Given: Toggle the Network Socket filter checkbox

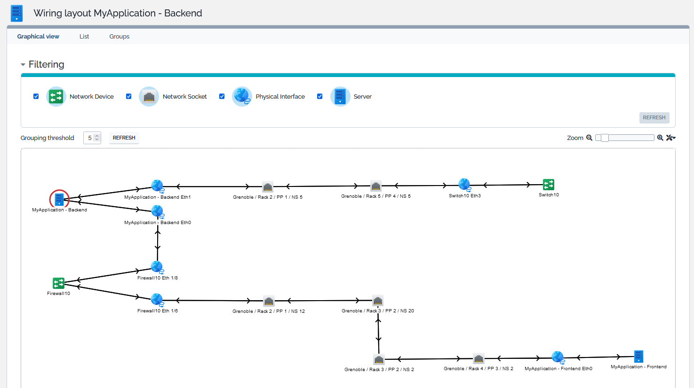Looking at the screenshot, I should pos(129,96).
